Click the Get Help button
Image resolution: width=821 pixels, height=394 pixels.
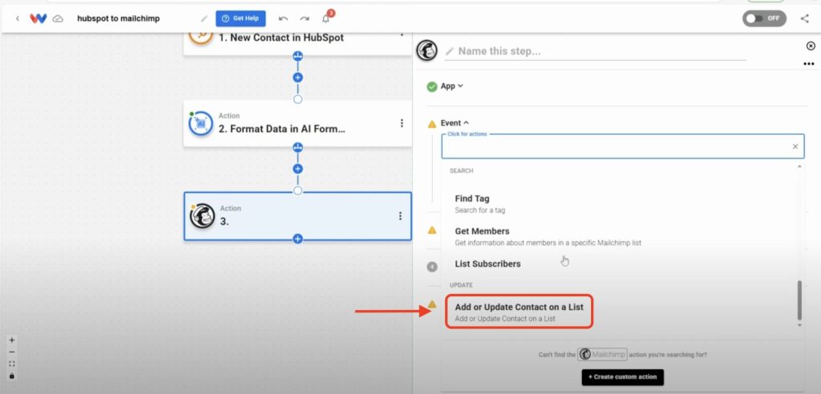pos(241,18)
